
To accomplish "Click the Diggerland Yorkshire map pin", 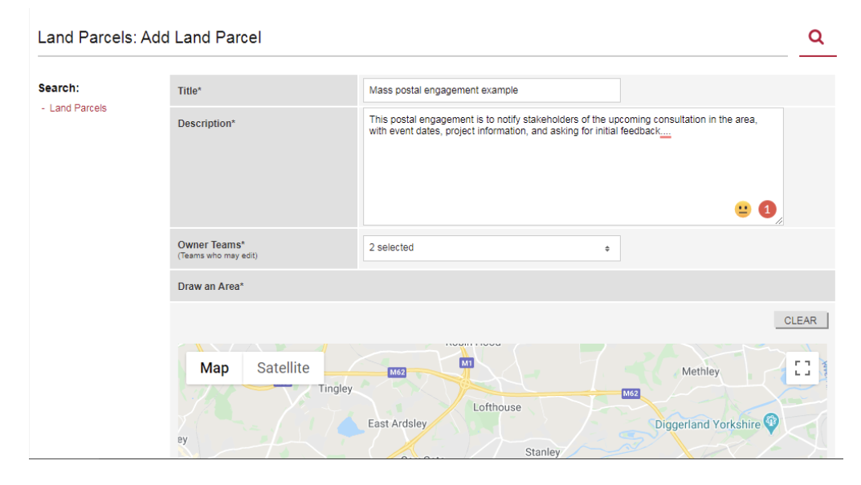I will pyautogui.click(x=771, y=422).
